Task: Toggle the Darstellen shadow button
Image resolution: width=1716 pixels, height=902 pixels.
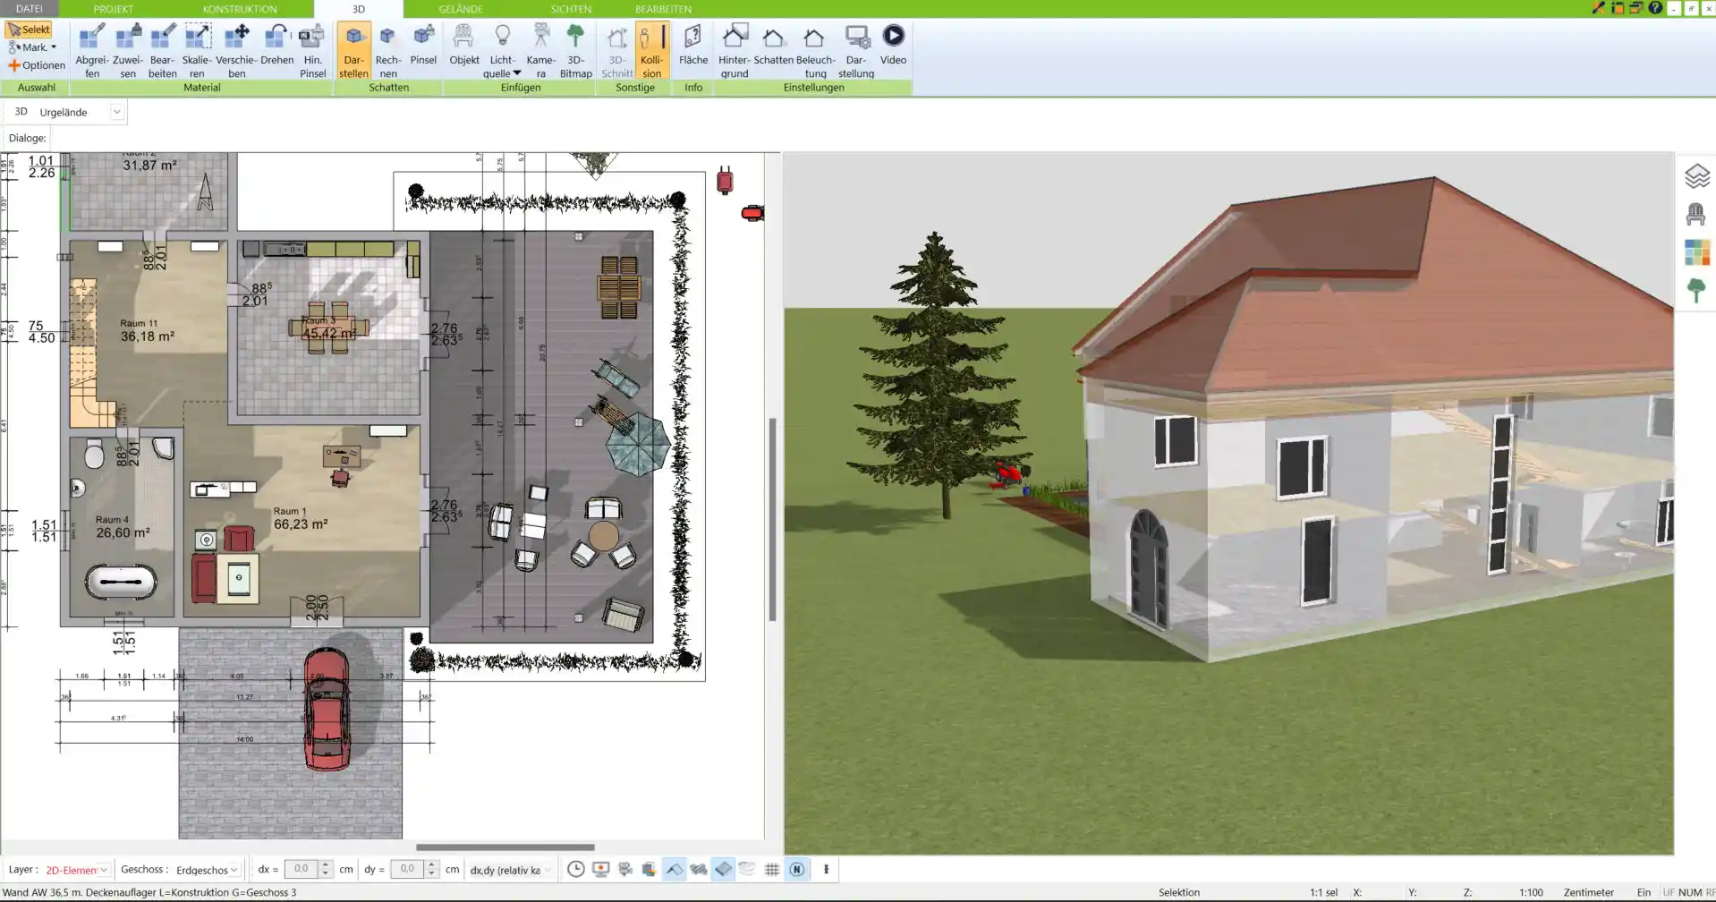Action: [x=353, y=51]
